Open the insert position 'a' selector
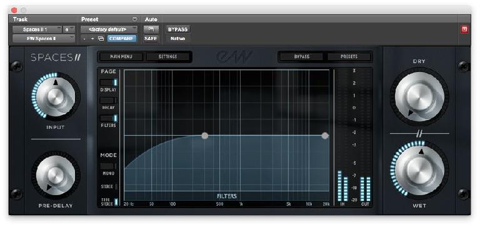The image size is (480, 227). coord(69,29)
